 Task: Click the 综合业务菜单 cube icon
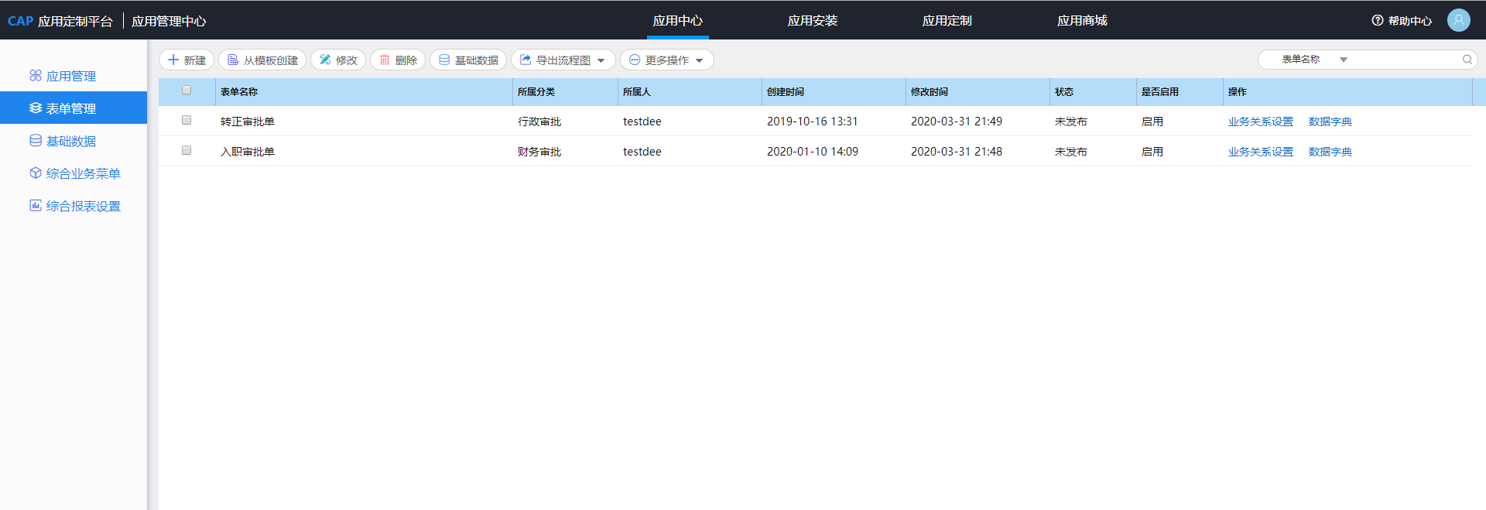point(36,173)
